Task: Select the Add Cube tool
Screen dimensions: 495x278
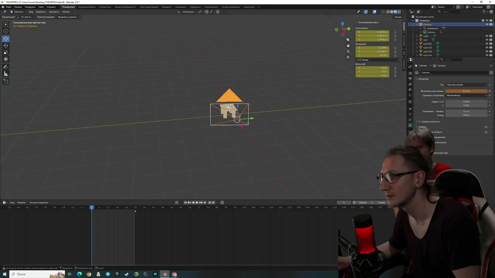Action: pos(6,81)
